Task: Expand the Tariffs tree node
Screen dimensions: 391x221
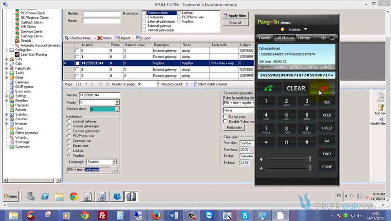Action: point(7,73)
